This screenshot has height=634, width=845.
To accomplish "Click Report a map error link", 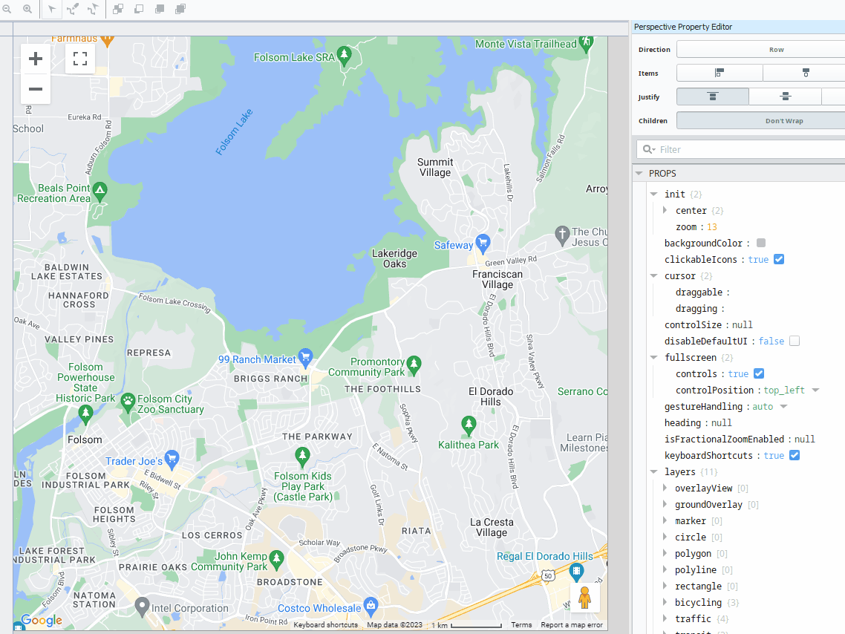I will tap(572, 625).
